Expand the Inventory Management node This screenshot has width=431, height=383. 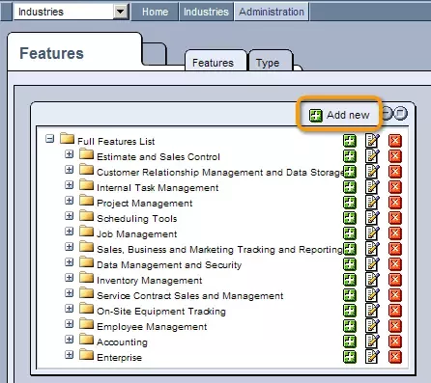coord(69,278)
